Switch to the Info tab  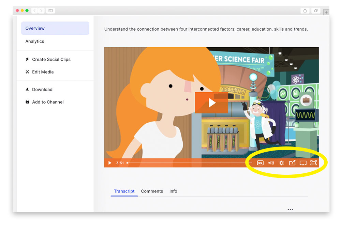(173, 191)
